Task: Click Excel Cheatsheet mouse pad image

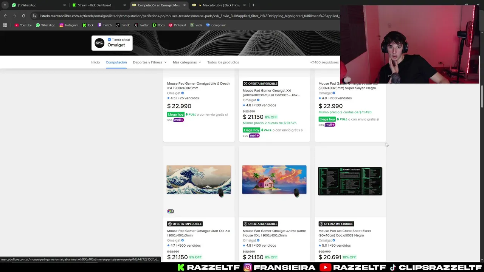Action: (350, 181)
